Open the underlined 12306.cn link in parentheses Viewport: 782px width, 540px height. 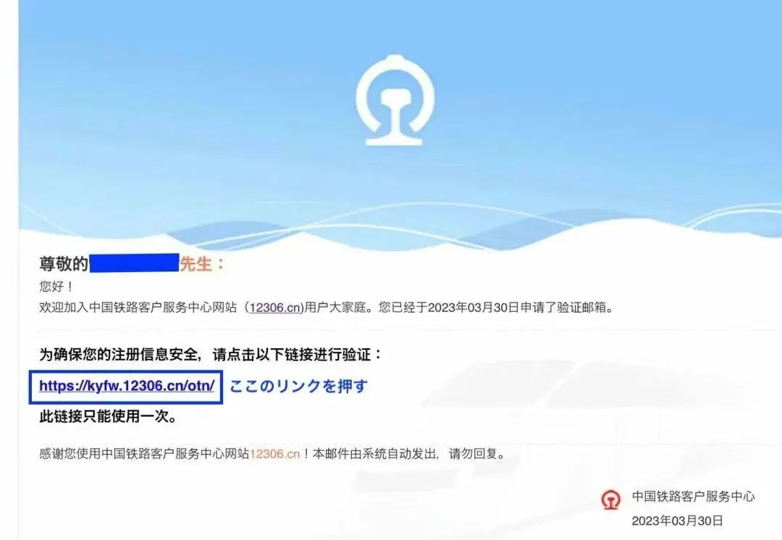coord(275,307)
